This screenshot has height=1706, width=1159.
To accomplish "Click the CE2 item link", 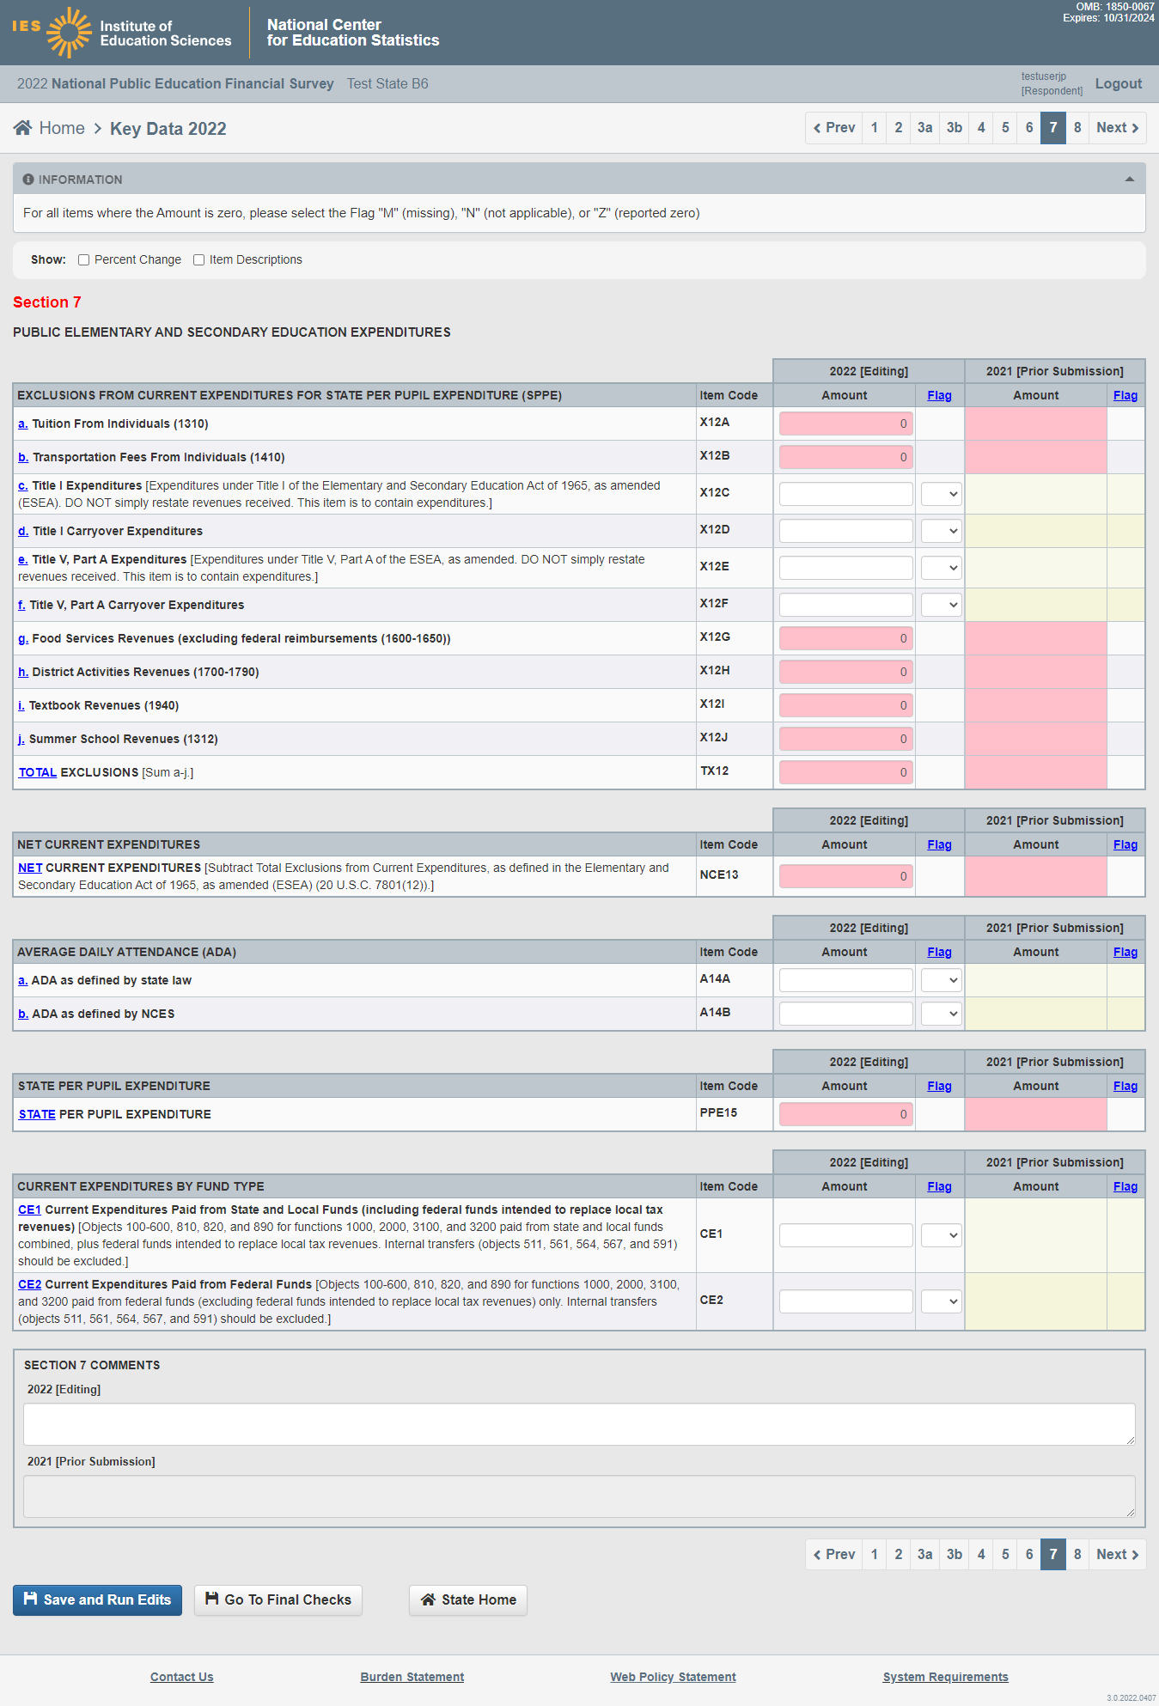I will pos(30,1284).
